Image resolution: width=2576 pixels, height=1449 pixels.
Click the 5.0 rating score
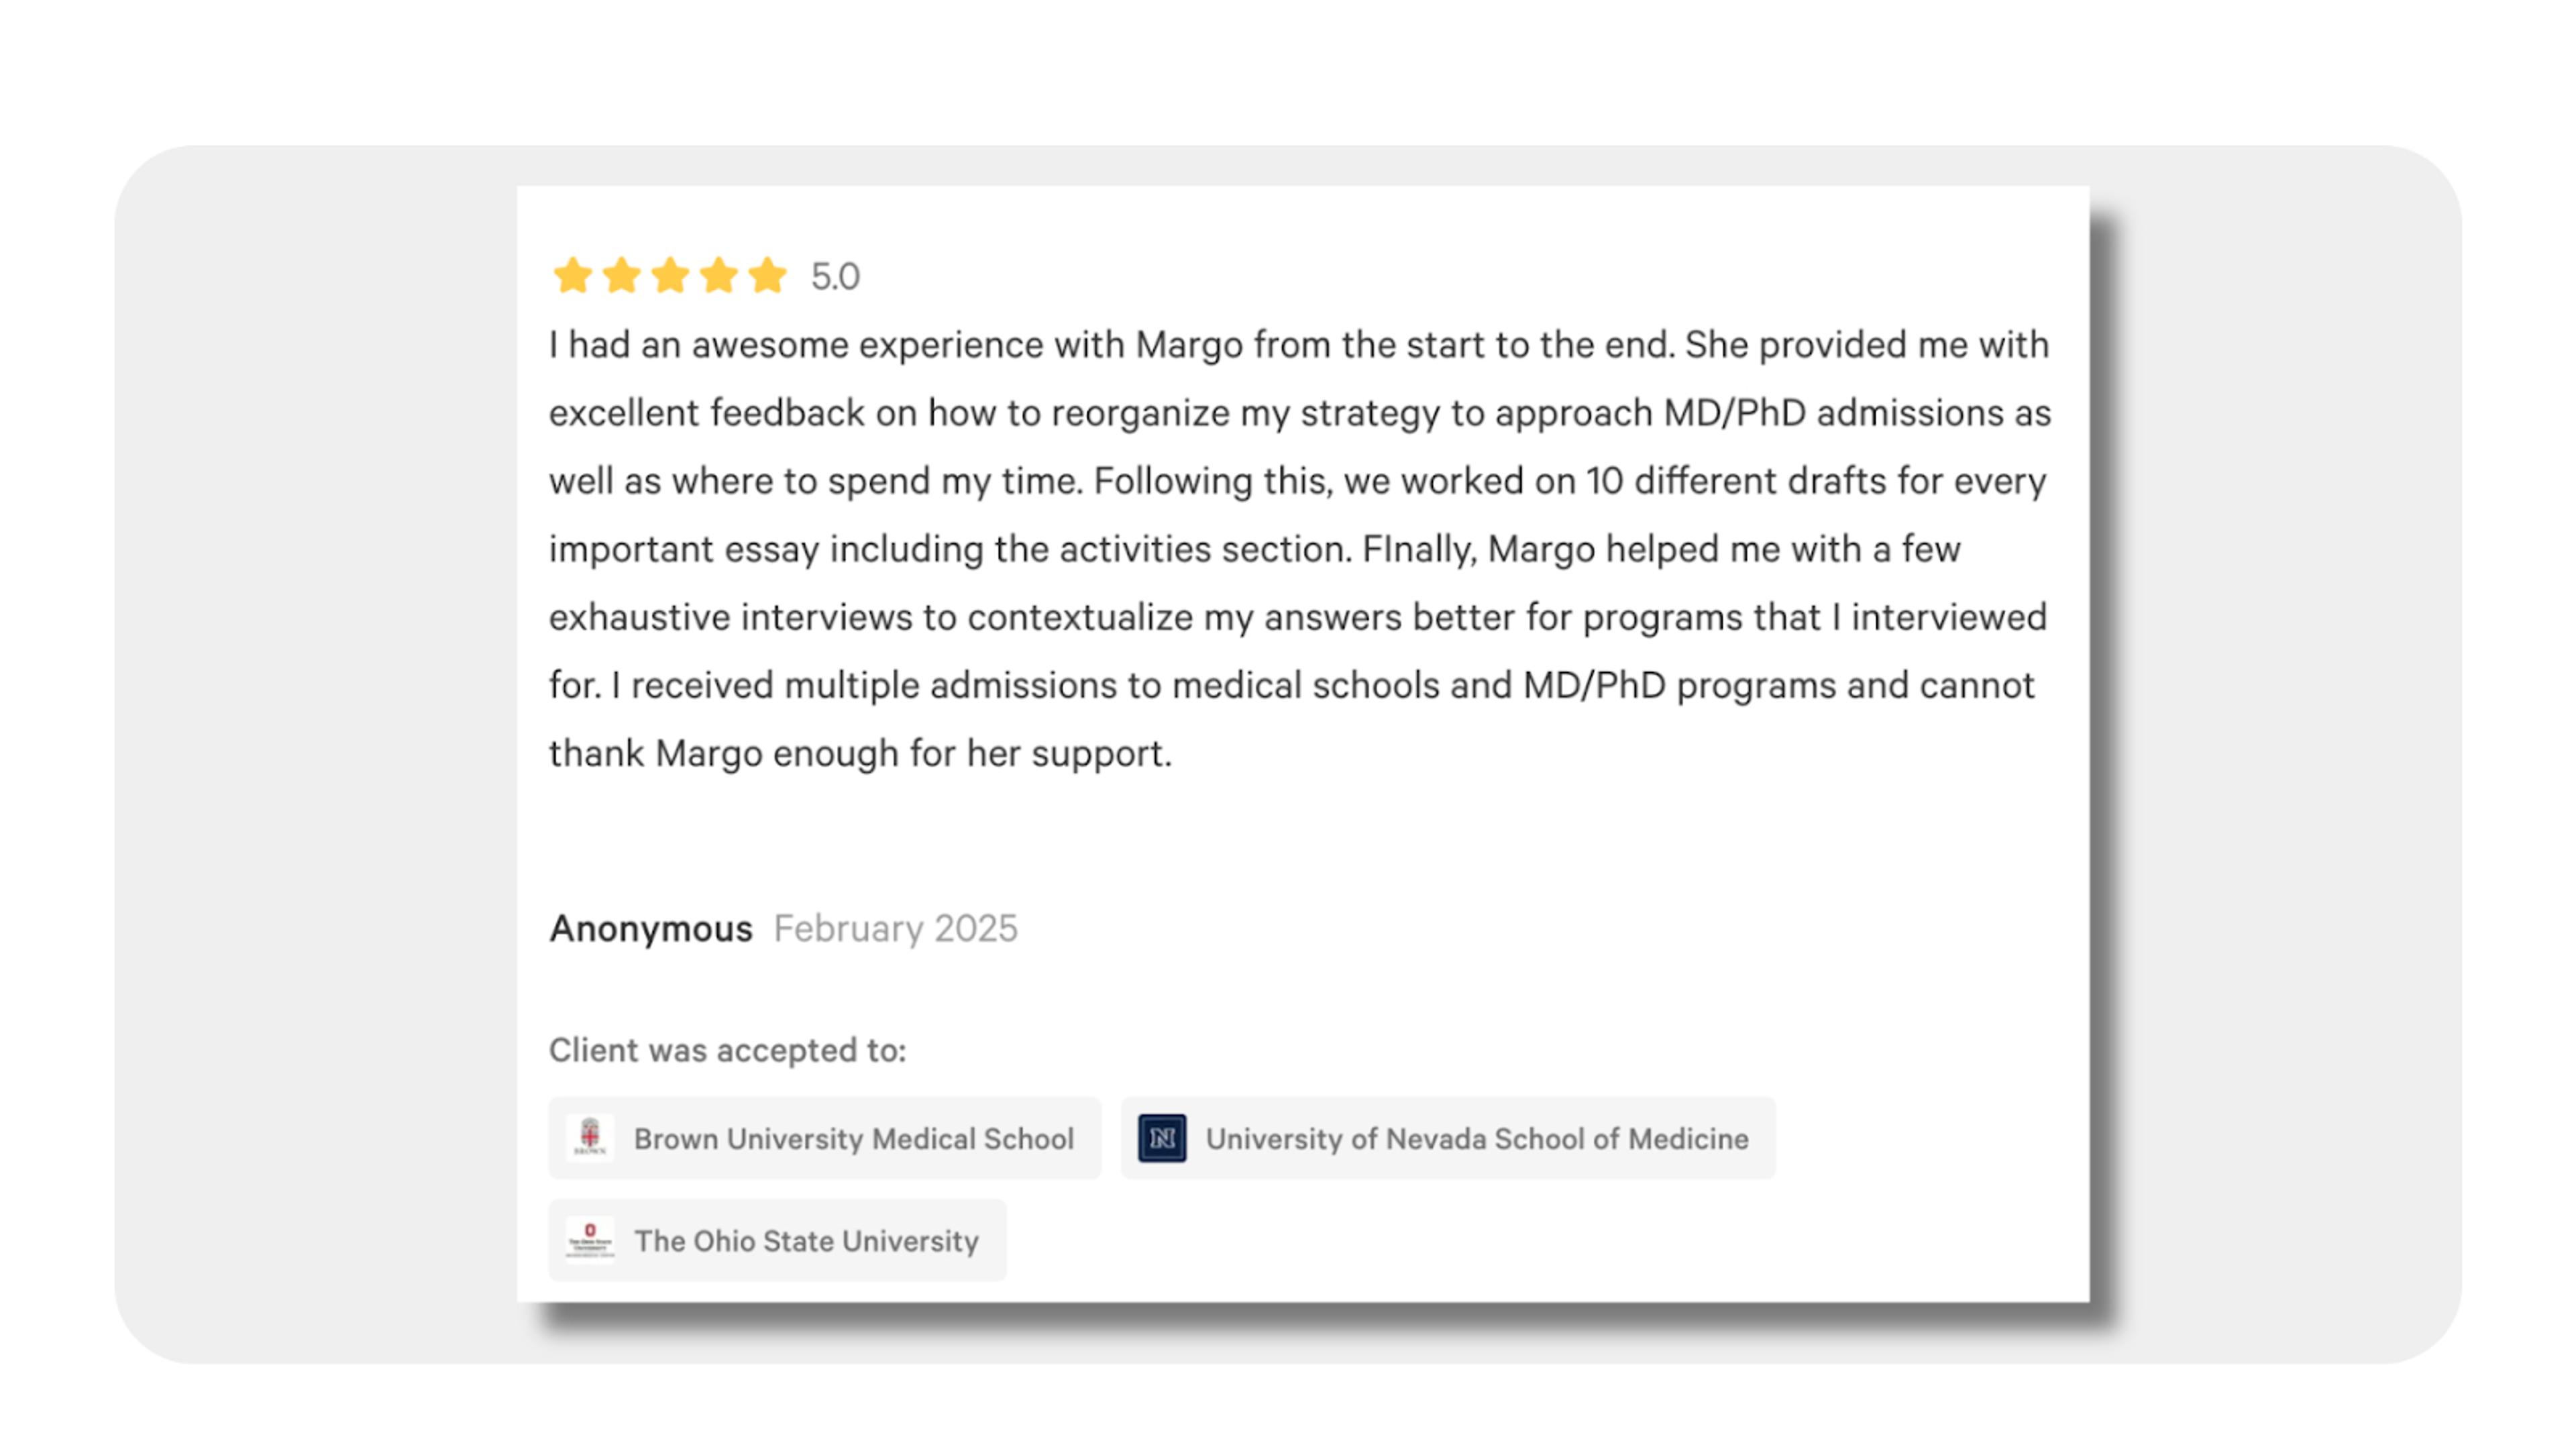click(835, 277)
